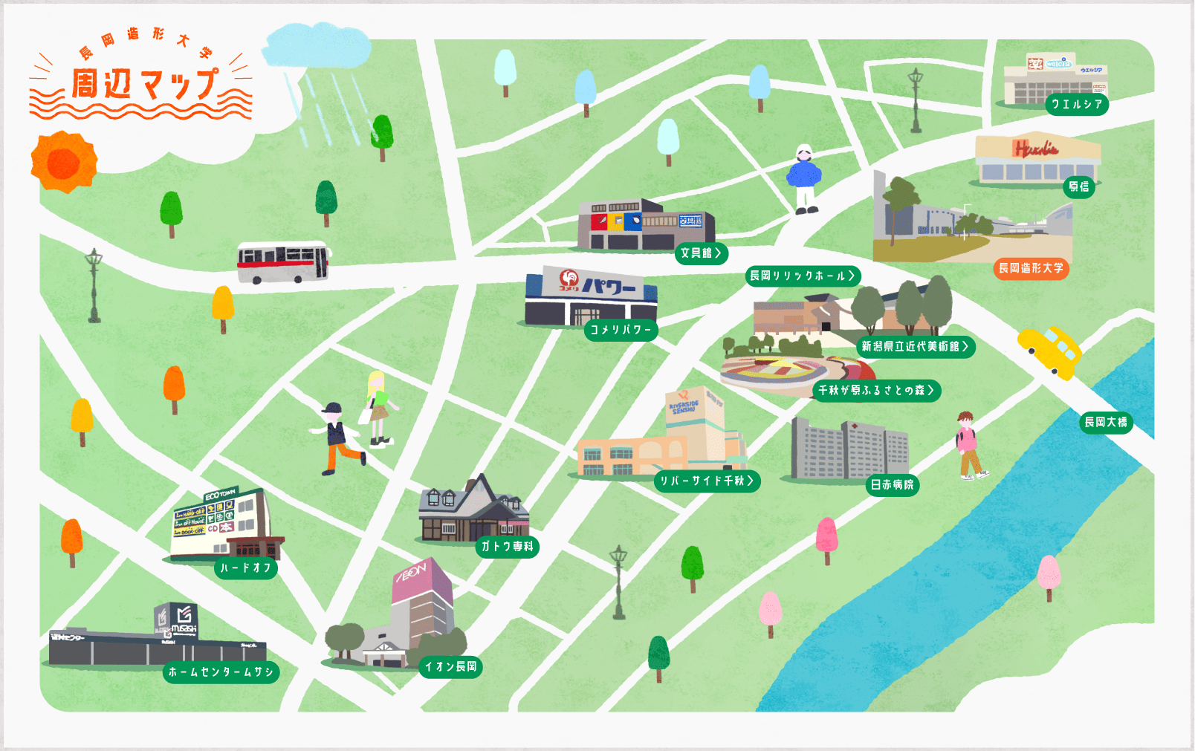Click the 周辺マップ title text
This screenshot has width=1195, height=751.
point(146,84)
